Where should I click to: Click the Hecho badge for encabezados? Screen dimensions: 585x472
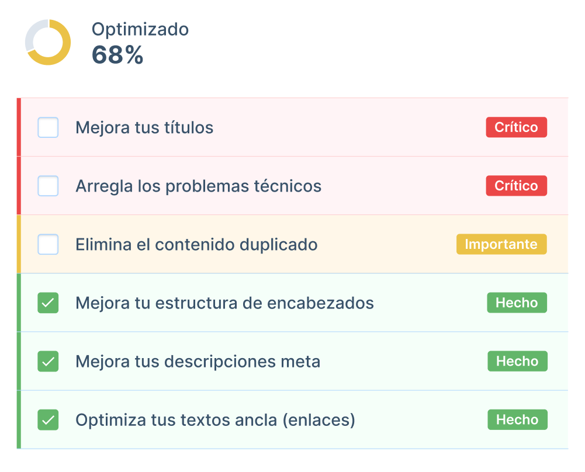click(x=517, y=303)
